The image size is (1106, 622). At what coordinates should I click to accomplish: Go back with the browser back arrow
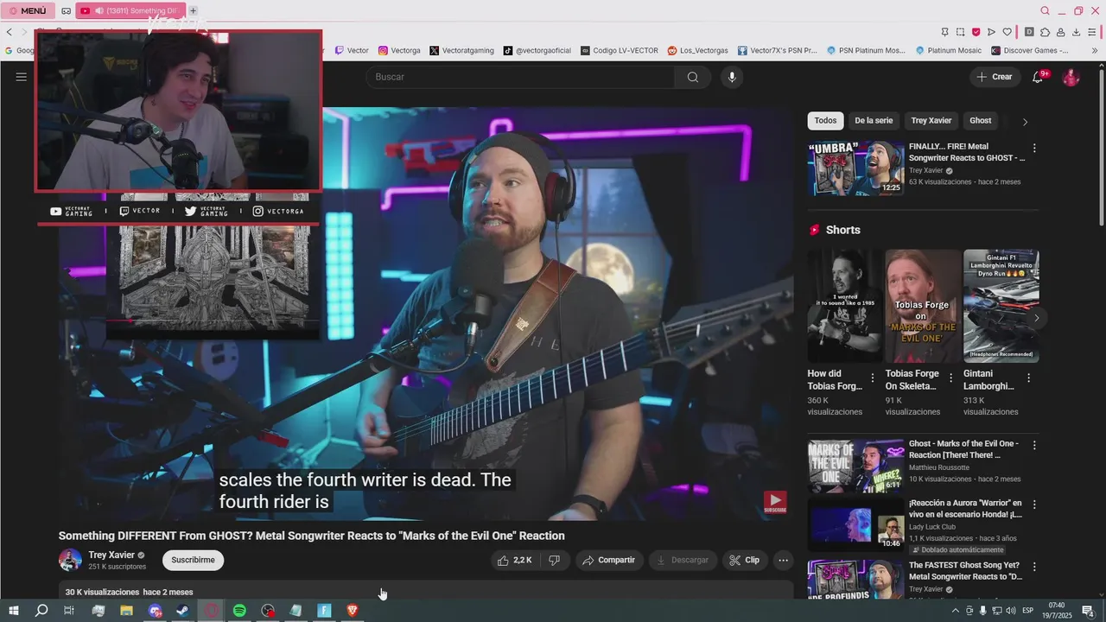10,32
